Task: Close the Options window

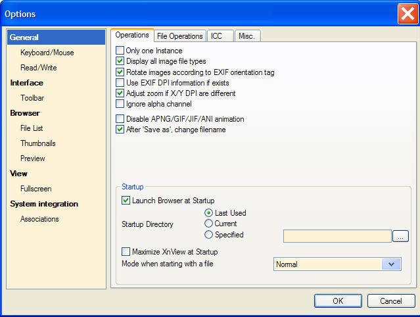Action: tap(408, 14)
